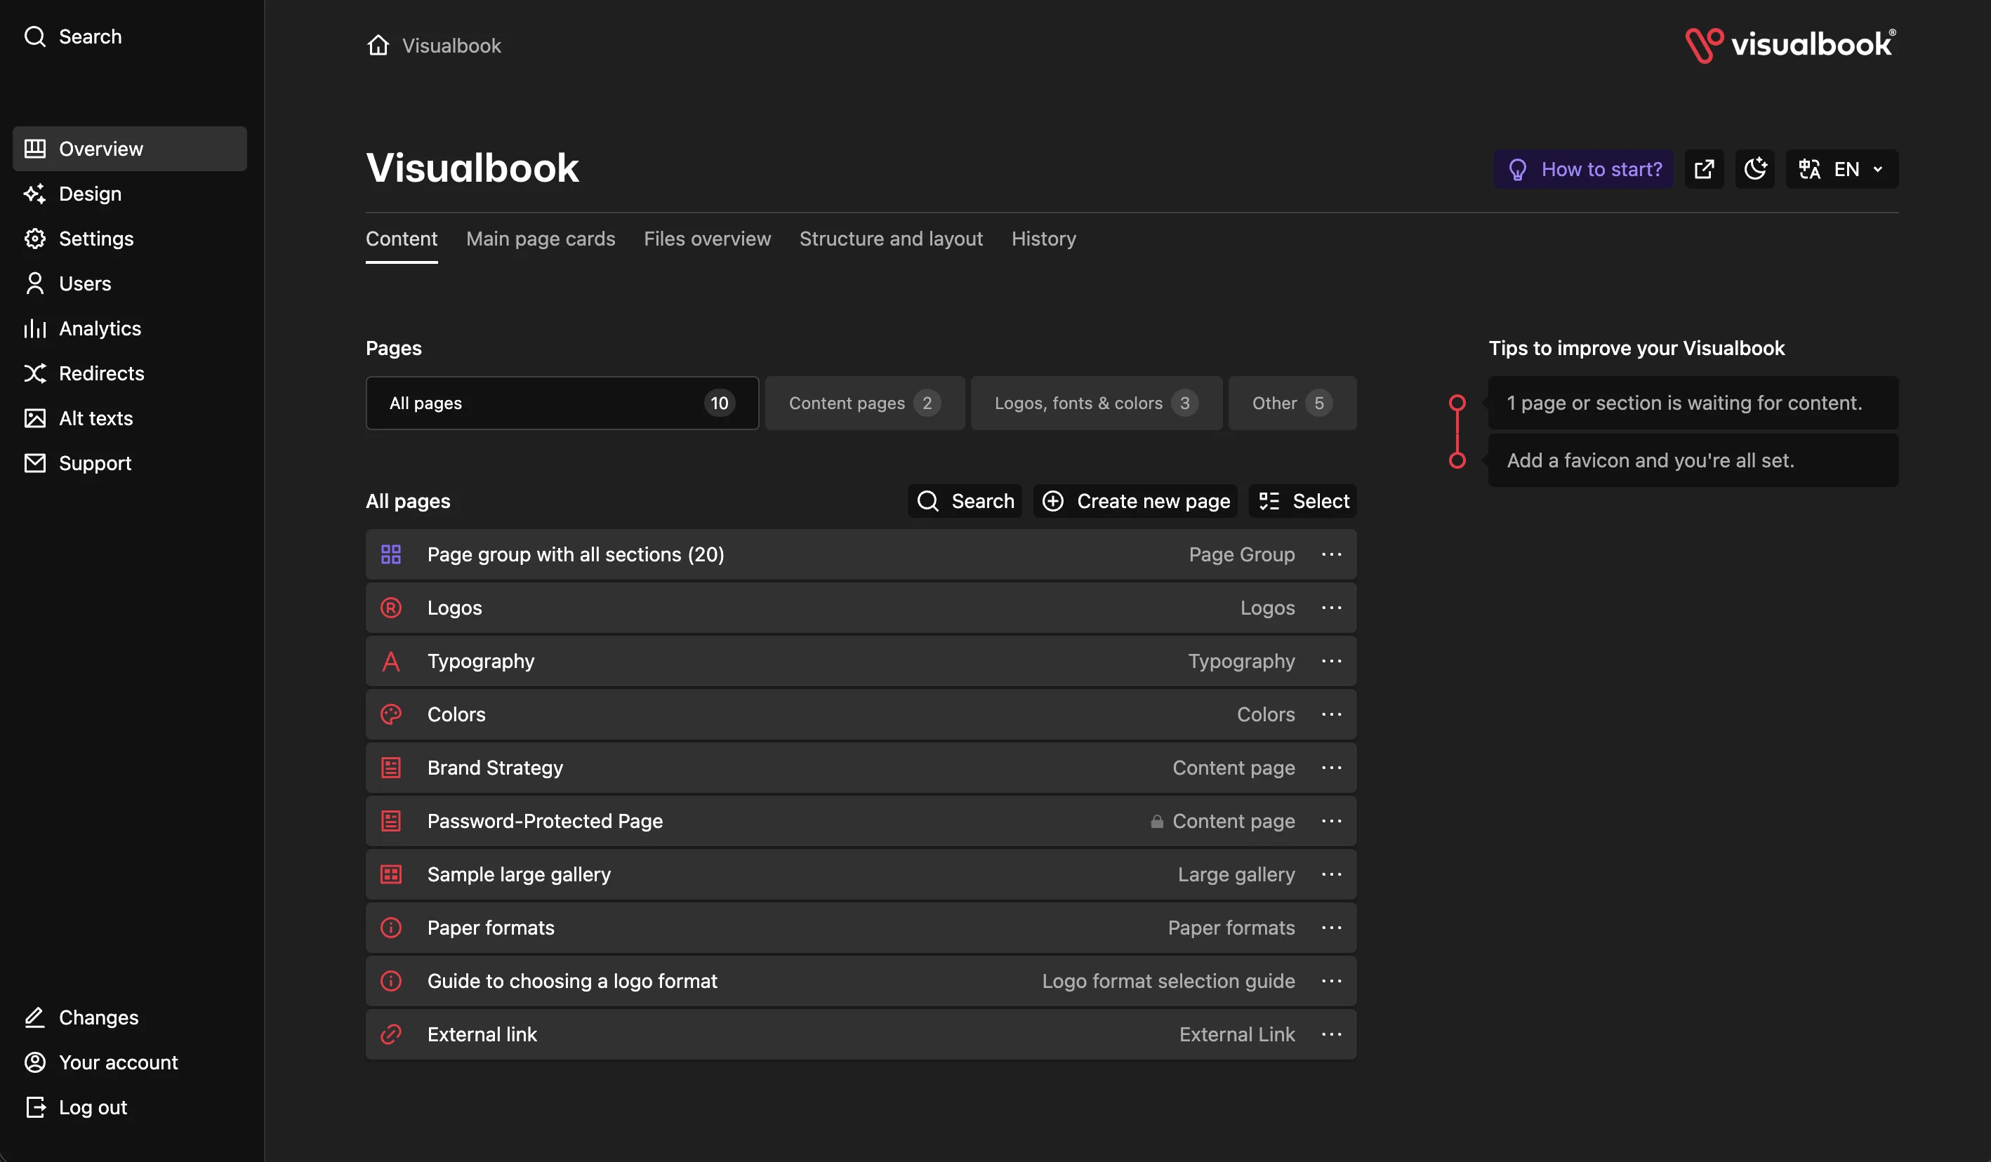The width and height of the screenshot is (1991, 1162).
Task: Click the Page group grid icon
Action: pos(391,554)
